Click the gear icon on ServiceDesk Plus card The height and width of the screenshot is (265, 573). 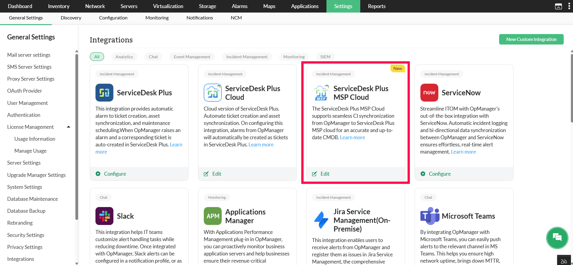98,174
